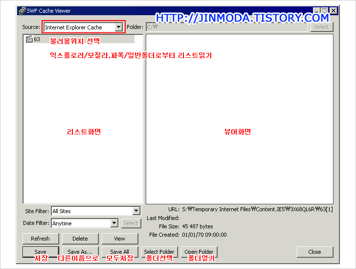
Task: Click the SWF Cache Viewer title bar icon
Action: [x=22, y=11]
